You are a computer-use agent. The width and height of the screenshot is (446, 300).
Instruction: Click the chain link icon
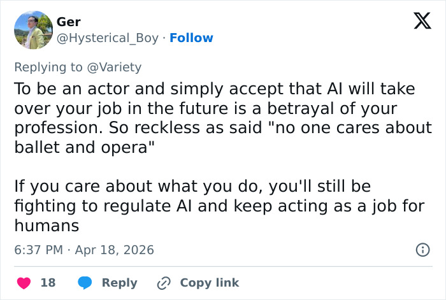coord(164,282)
